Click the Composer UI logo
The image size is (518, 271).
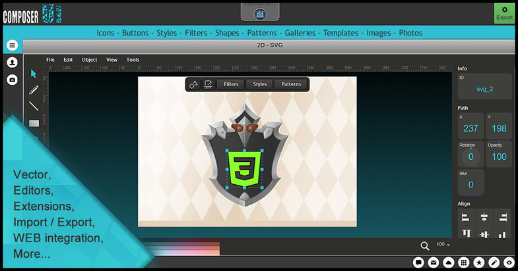coord(32,14)
